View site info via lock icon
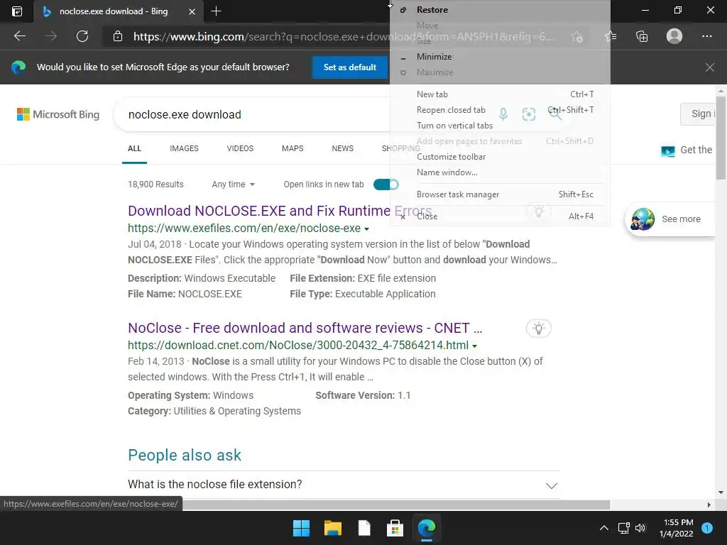 tap(118, 36)
